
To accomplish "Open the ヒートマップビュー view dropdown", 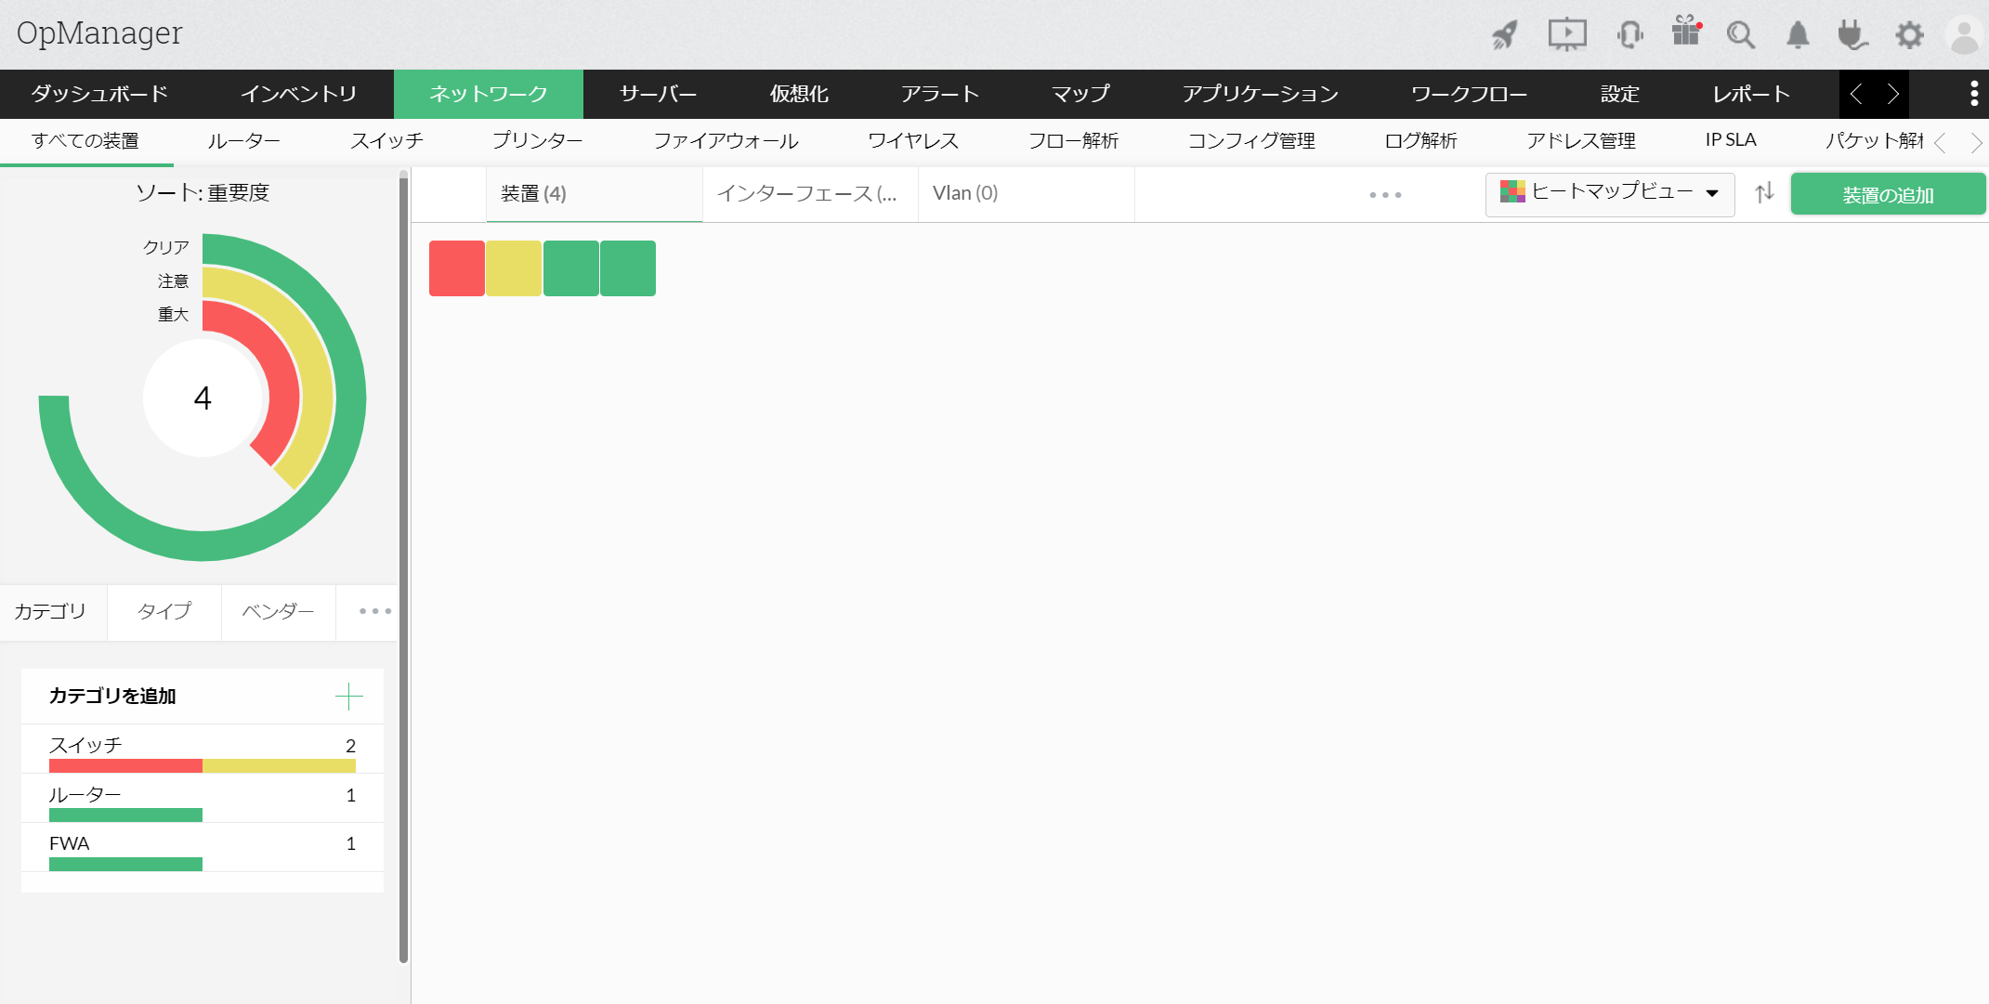I will click(x=1609, y=193).
